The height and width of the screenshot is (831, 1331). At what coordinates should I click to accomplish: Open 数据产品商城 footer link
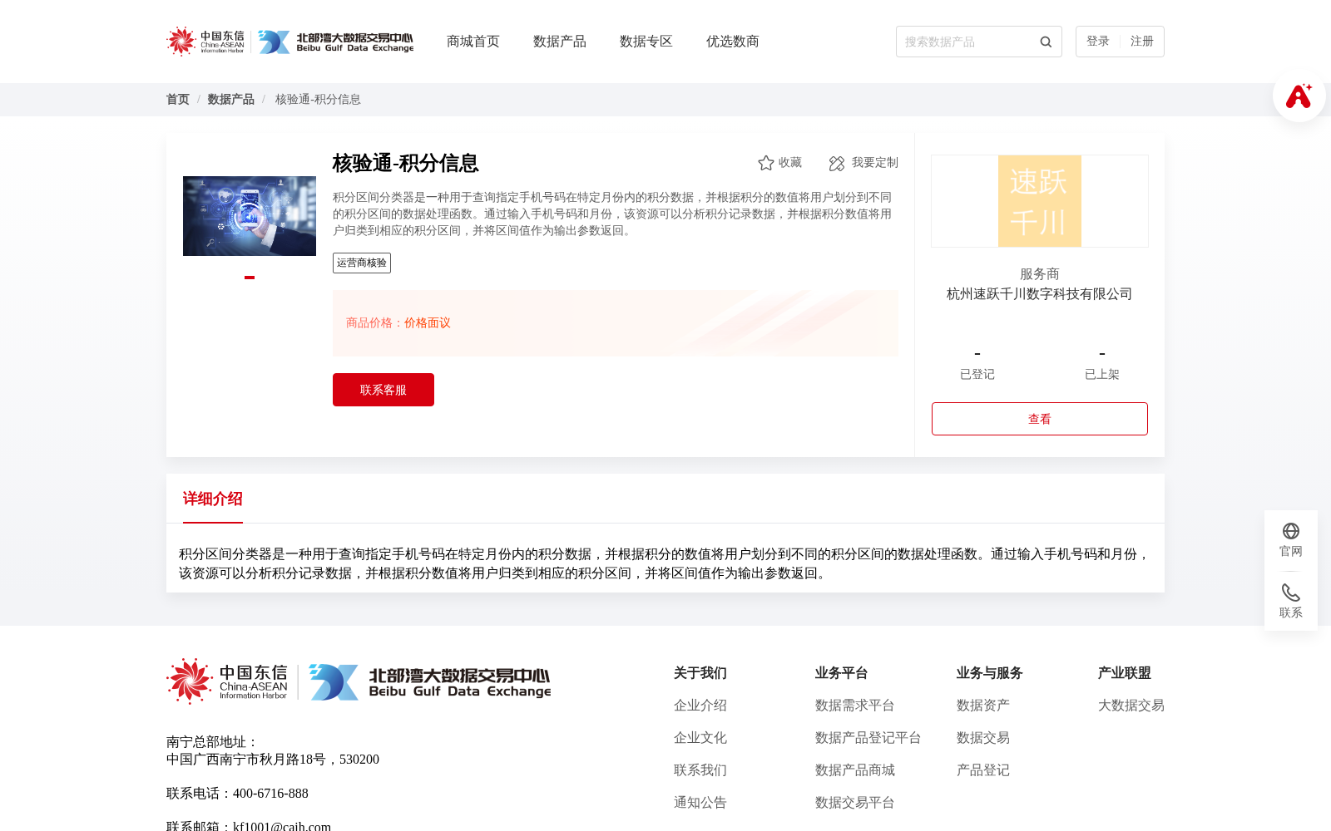[855, 770]
